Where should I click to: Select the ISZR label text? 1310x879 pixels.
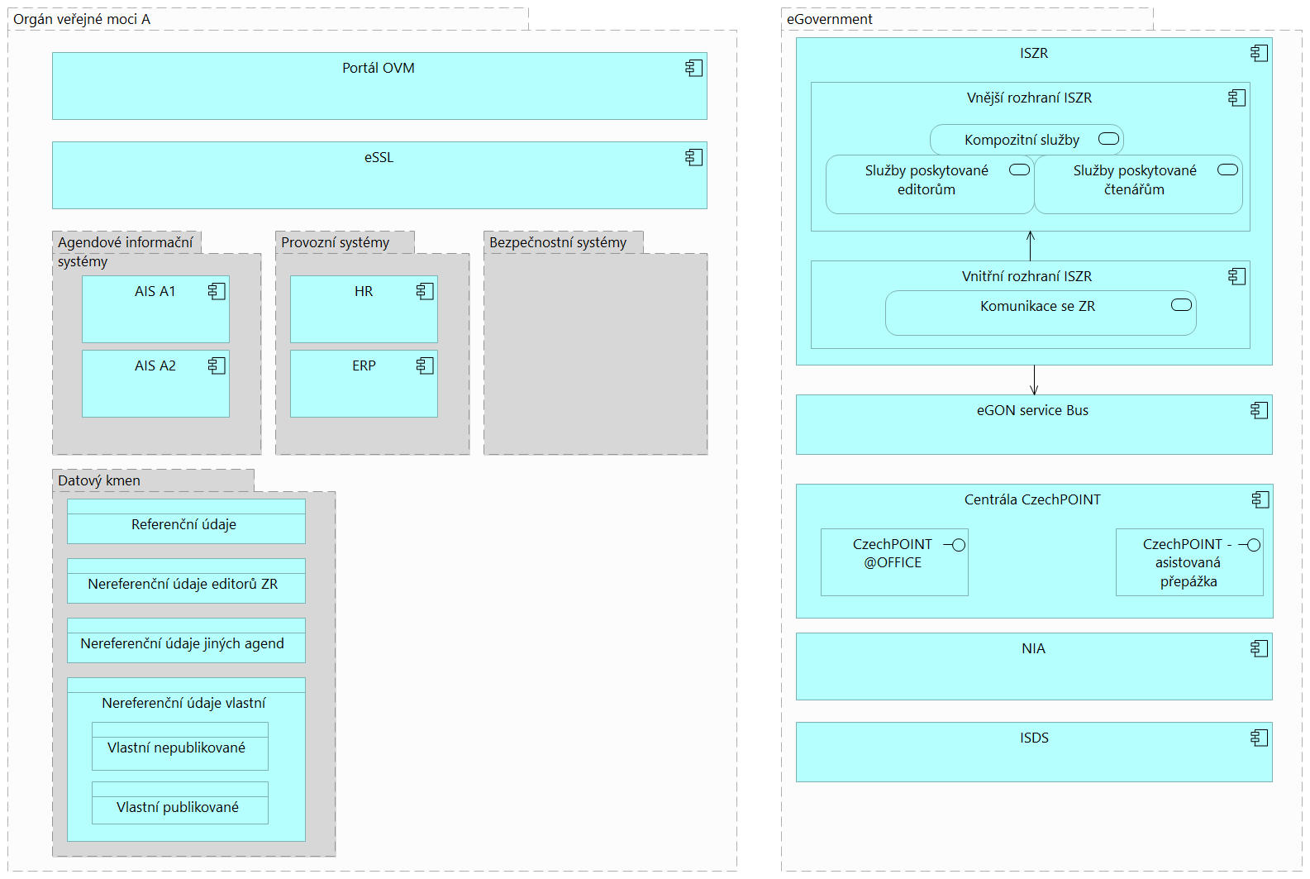click(x=1033, y=53)
